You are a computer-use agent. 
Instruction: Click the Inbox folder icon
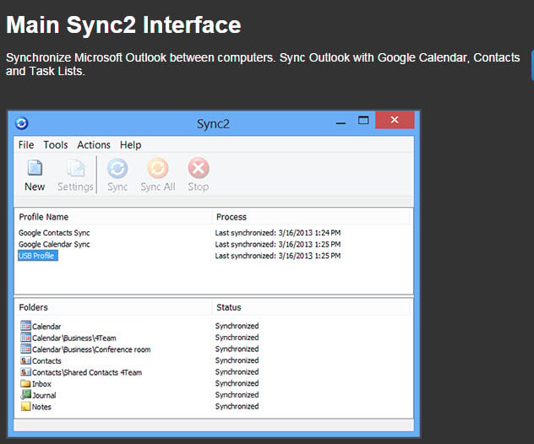pyautogui.click(x=25, y=383)
